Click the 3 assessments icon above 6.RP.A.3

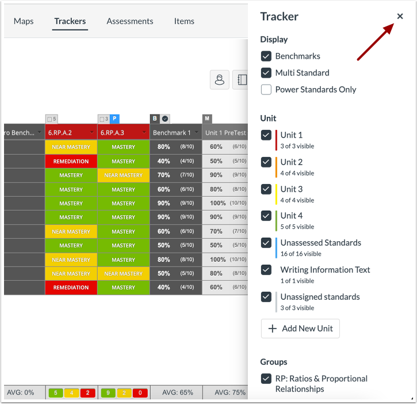[x=104, y=119]
